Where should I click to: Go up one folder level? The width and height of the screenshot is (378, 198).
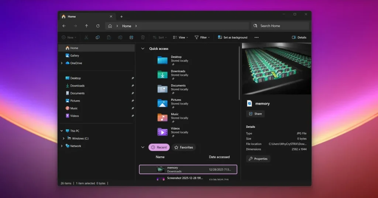[x=86, y=26]
